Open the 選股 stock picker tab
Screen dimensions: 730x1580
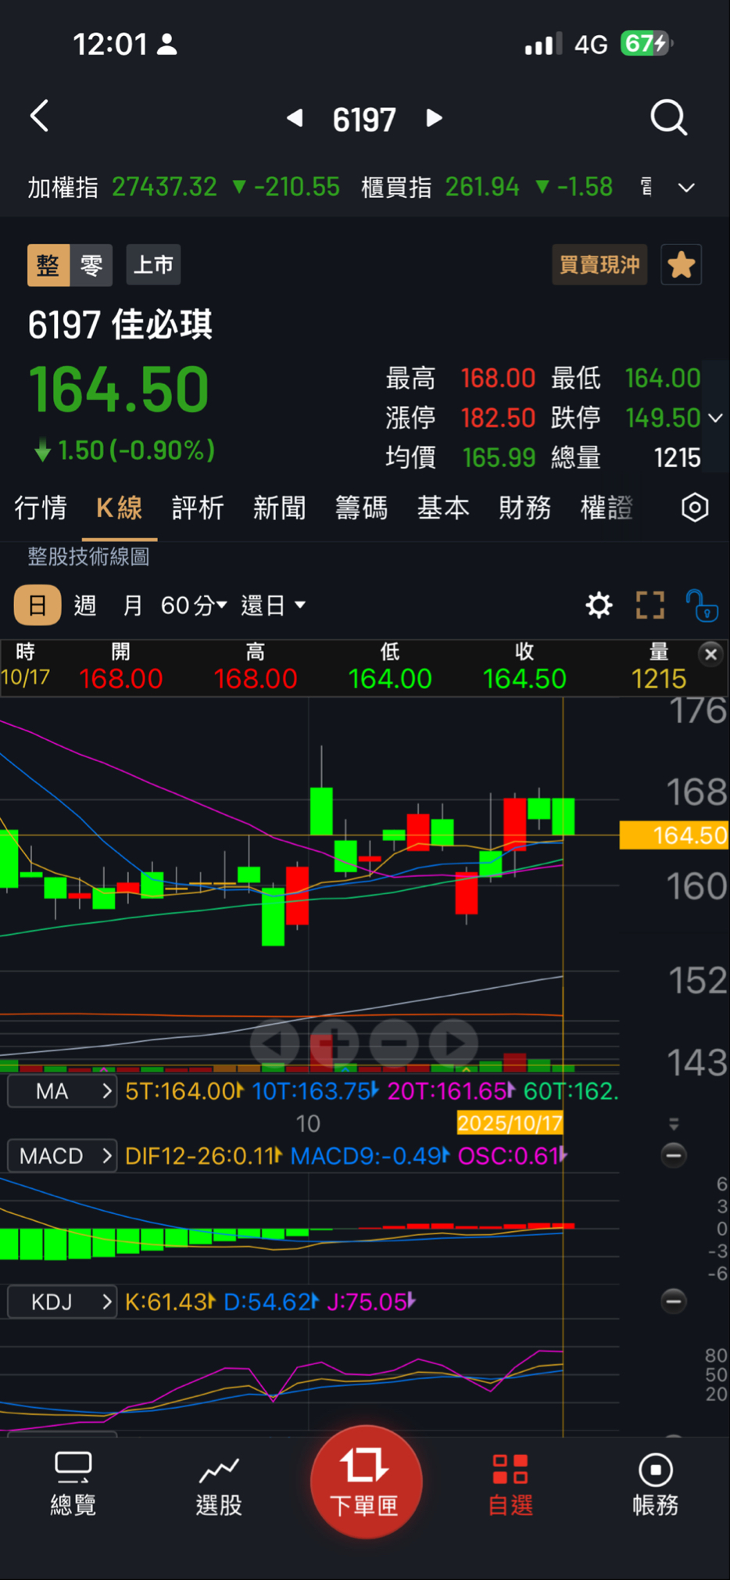tap(219, 1484)
